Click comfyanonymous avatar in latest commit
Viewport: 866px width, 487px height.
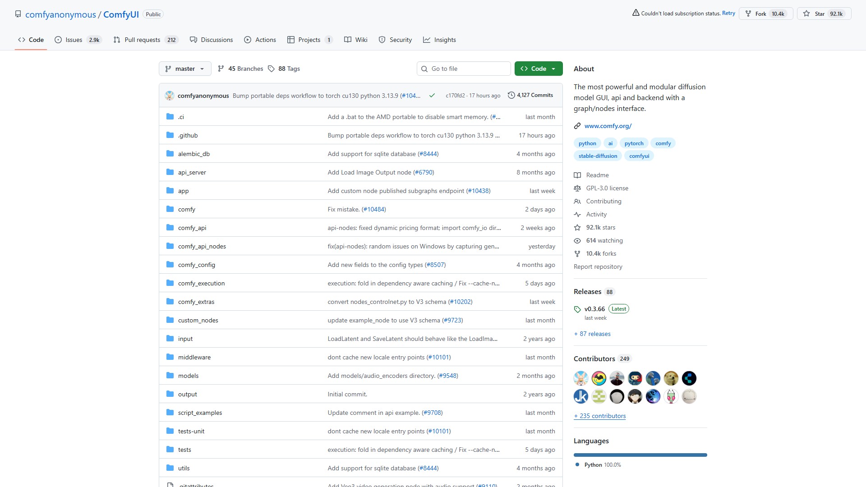pyautogui.click(x=170, y=96)
